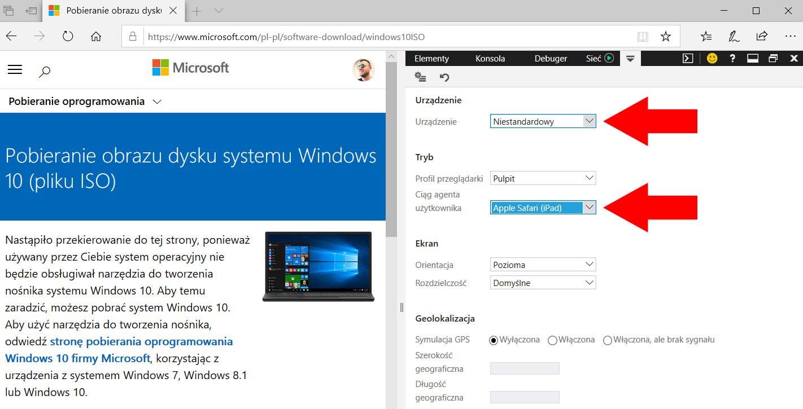
Task: Go to the home page
Action: pyautogui.click(x=96, y=36)
